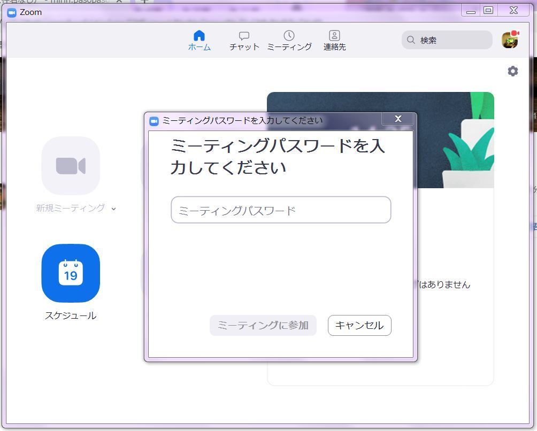Image resolution: width=537 pixels, height=431 pixels.
Task: Close the main Zoom window
Action: pos(513,10)
